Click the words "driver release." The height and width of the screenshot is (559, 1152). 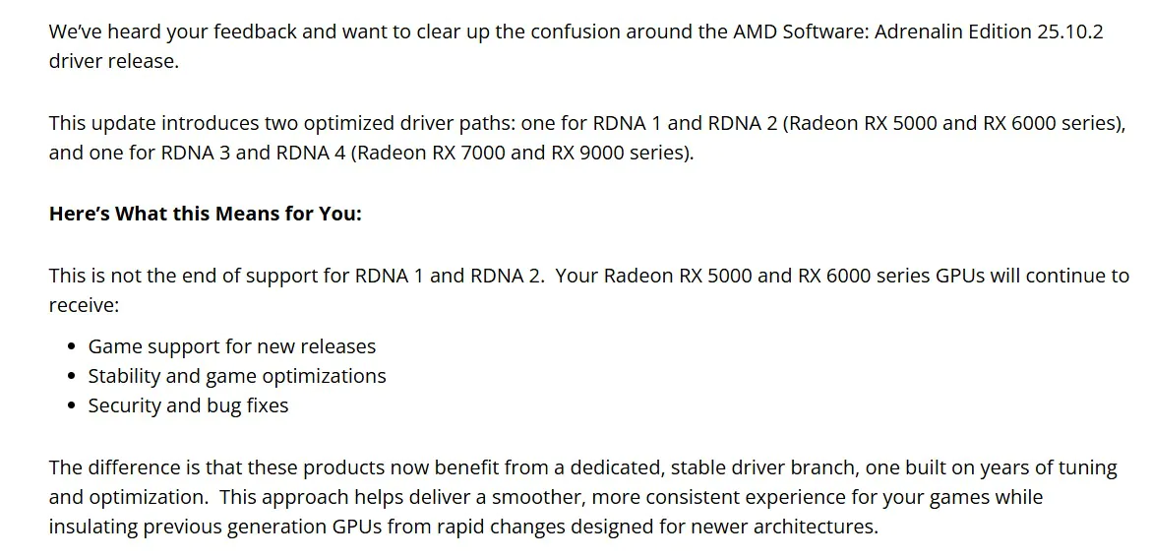[x=114, y=60]
